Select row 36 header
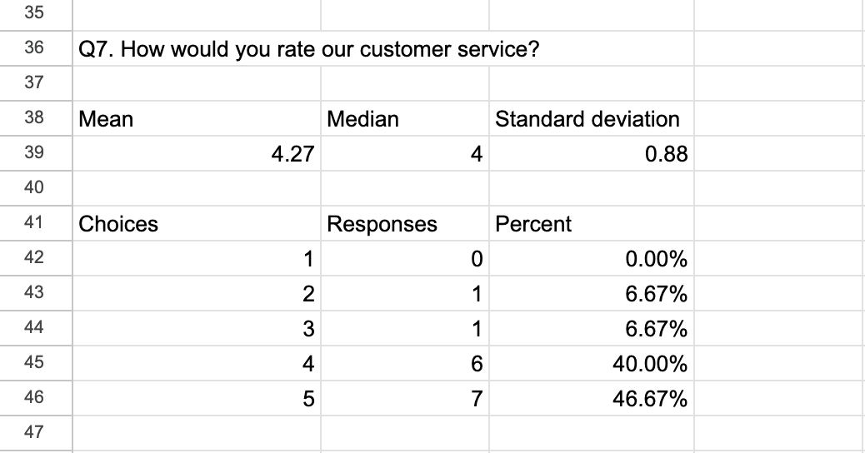This screenshot has height=453, width=865. point(34,48)
